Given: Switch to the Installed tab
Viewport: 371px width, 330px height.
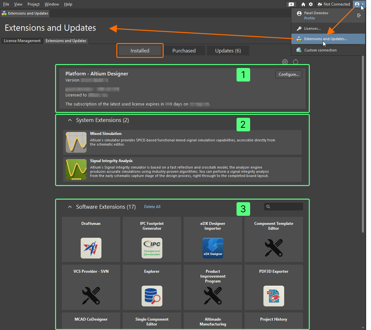Looking at the screenshot, I should pyautogui.click(x=140, y=50).
